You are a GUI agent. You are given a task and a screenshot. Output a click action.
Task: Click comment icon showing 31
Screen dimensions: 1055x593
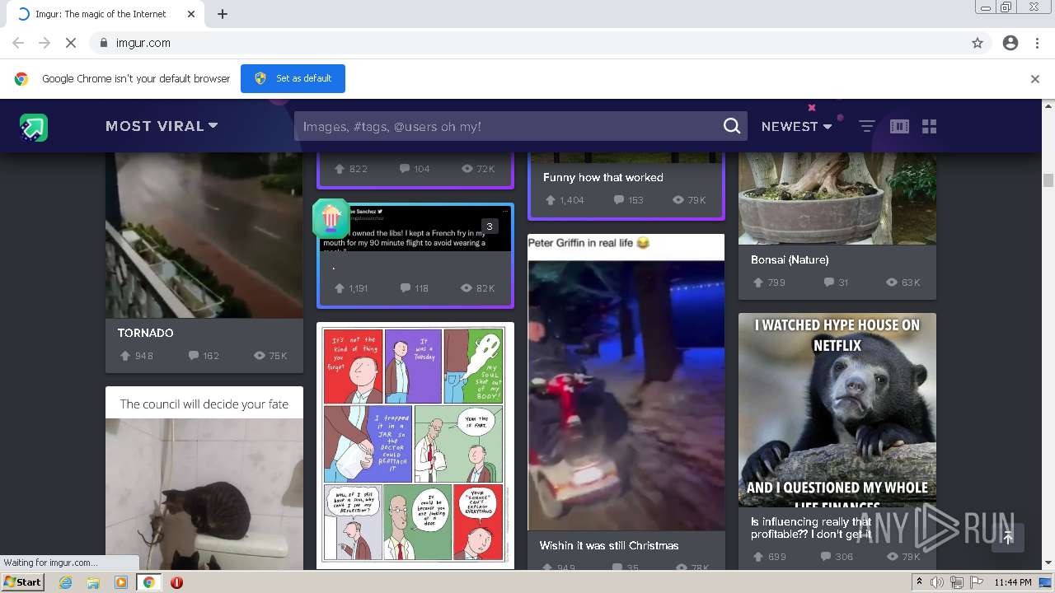(x=828, y=282)
